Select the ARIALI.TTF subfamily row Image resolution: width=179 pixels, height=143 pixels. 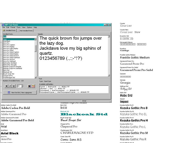[x=74, y=87]
